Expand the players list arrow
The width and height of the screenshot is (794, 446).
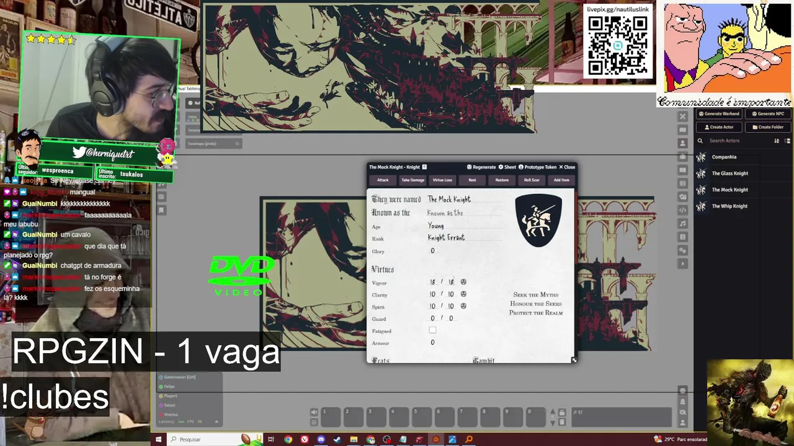point(216,422)
